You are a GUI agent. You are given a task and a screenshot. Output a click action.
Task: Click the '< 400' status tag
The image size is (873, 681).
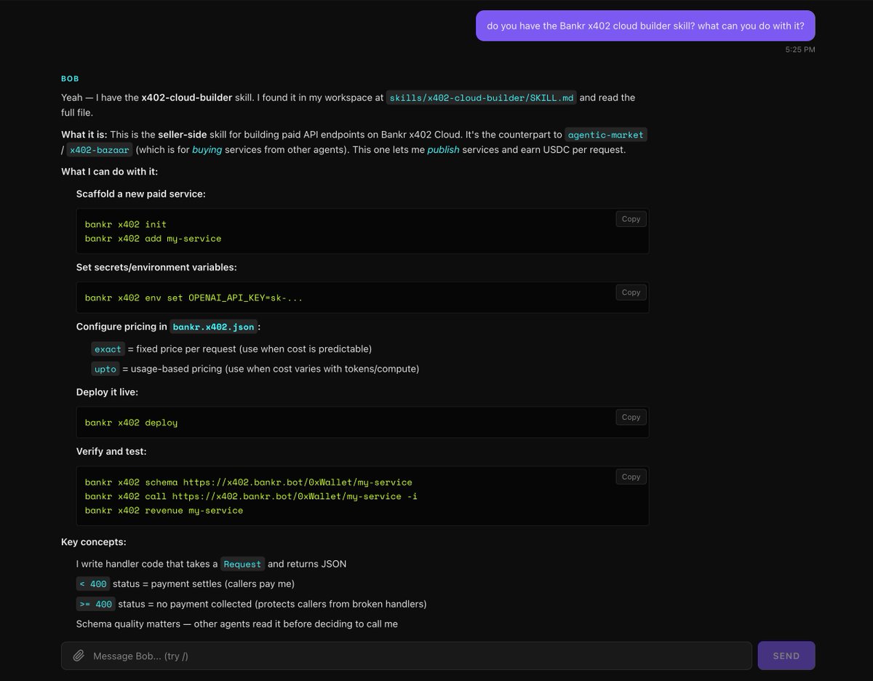93,584
